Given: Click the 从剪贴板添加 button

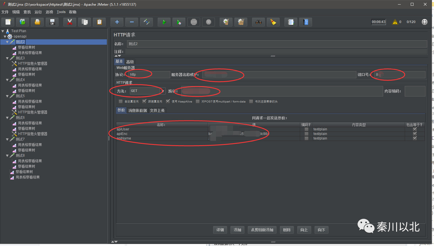Looking at the screenshot, I should point(262,230).
